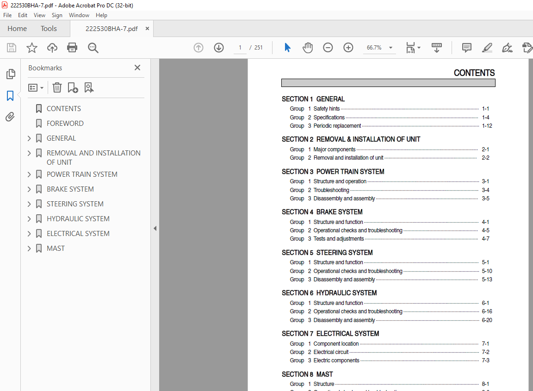Click the Save file icon
The width and height of the screenshot is (533, 391).
12,48
